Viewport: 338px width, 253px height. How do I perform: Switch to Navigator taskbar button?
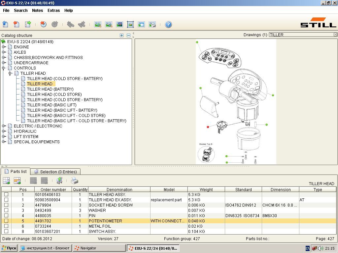[x=99, y=248]
